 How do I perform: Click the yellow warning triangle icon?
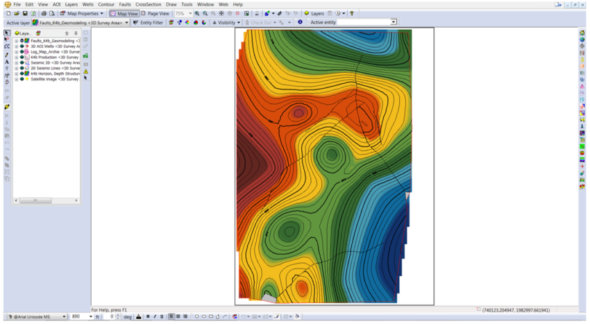point(86,71)
